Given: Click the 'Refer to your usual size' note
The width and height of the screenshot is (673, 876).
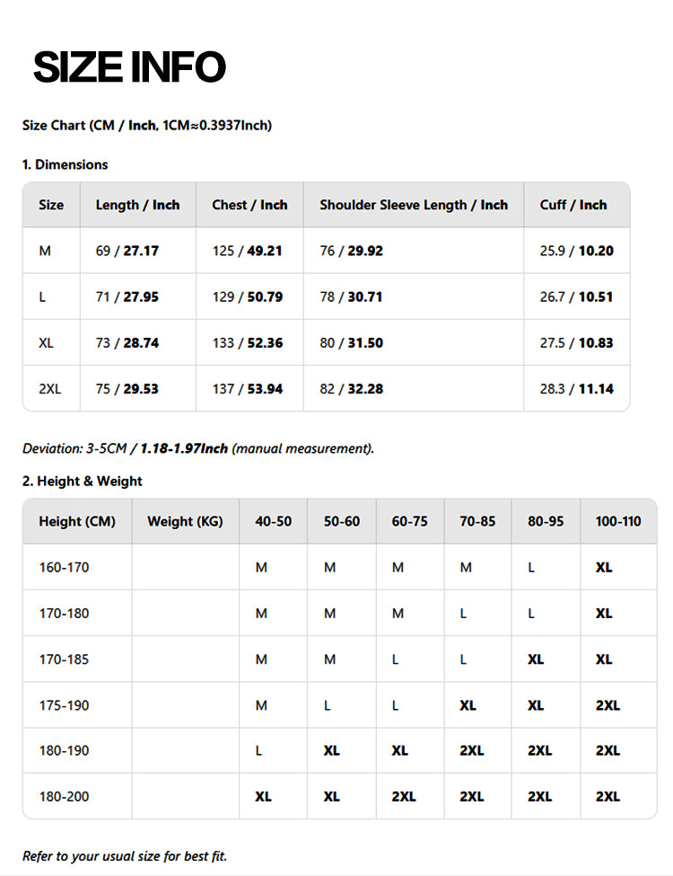Looking at the screenshot, I should tap(125, 855).
